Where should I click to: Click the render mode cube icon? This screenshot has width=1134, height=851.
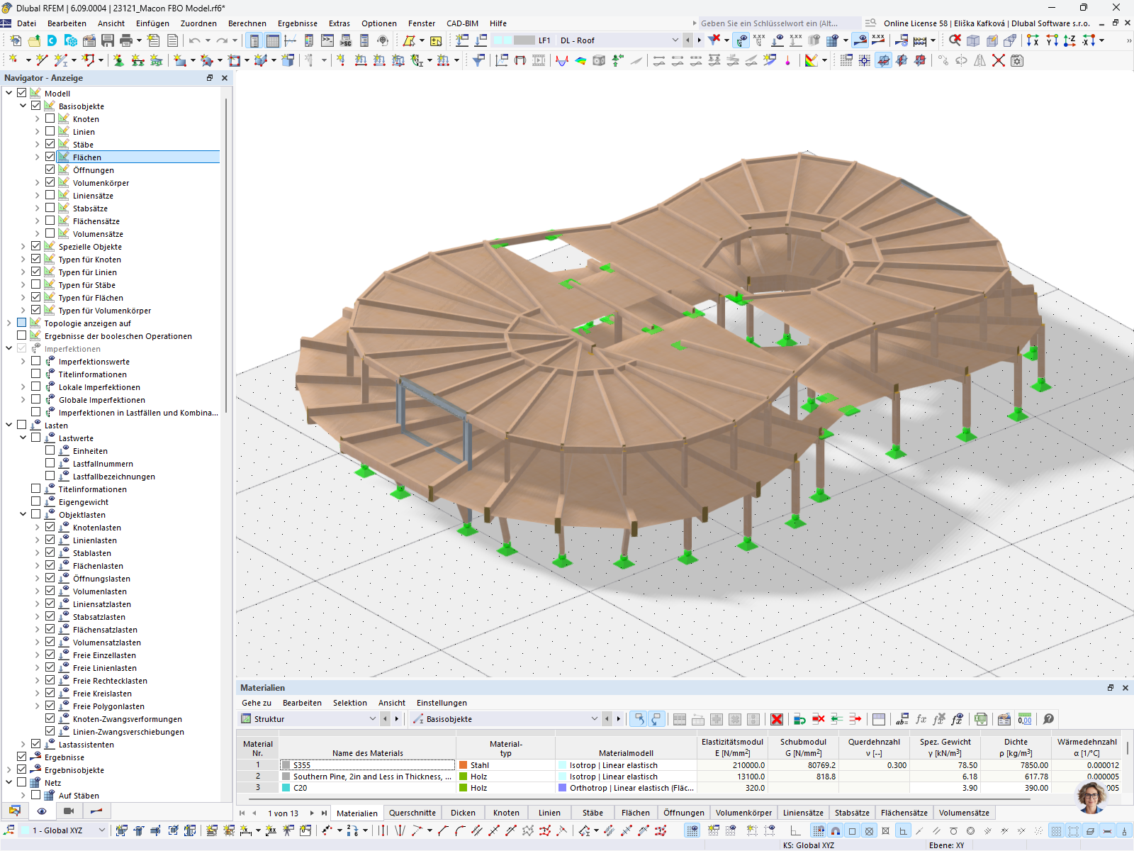coord(599,60)
